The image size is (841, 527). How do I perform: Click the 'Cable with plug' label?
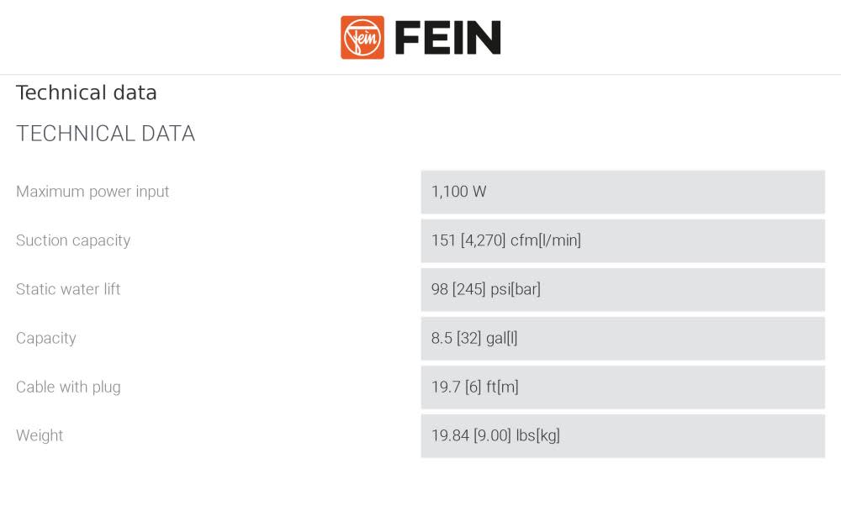click(68, 387)
